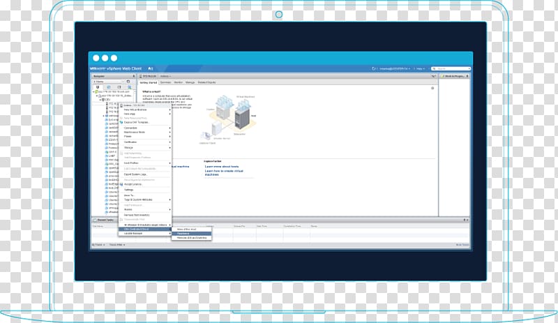This screenshot has height=323, width=558.
Task: Click the Deploy OVF Template icon
Action: [121, 122]
